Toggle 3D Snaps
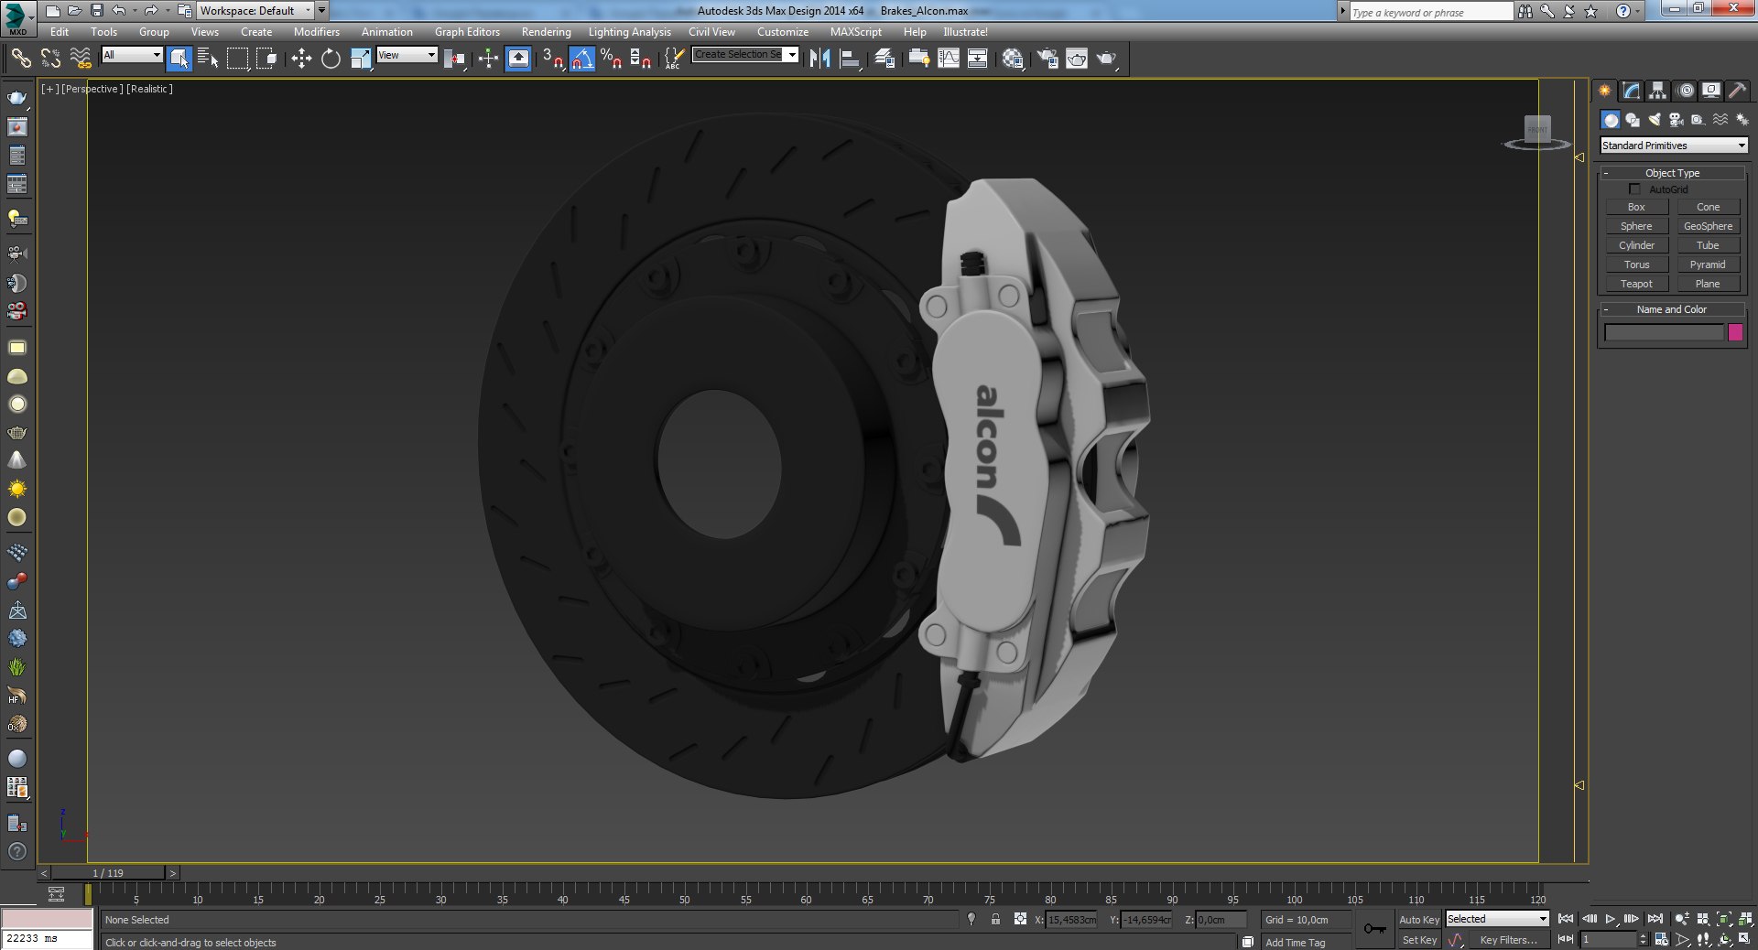Screen dimensions: 1758x950 (x=552, y=59)
